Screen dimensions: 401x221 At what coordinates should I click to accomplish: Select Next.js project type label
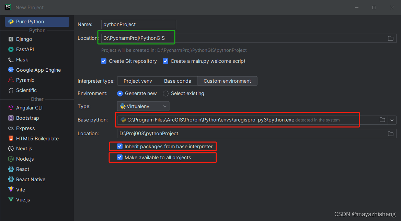pyautogui.click(x=24, y=149)
